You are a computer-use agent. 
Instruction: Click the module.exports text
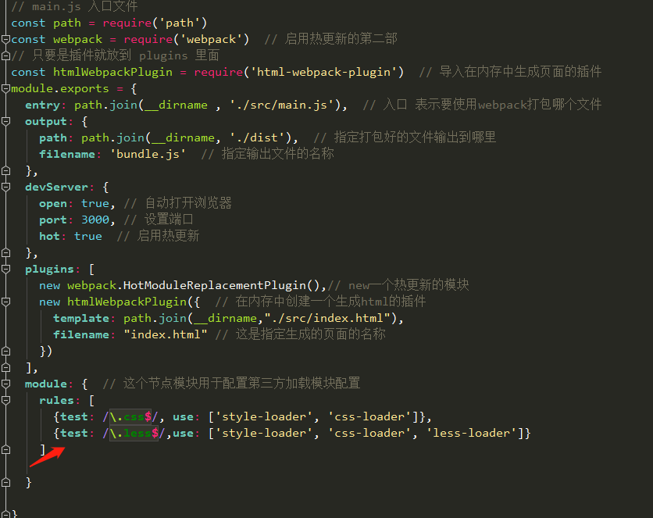tap(60, 88)
